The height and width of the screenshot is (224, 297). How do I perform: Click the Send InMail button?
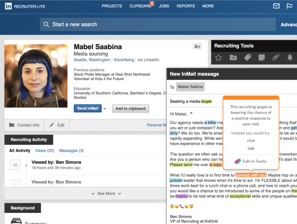88,109
